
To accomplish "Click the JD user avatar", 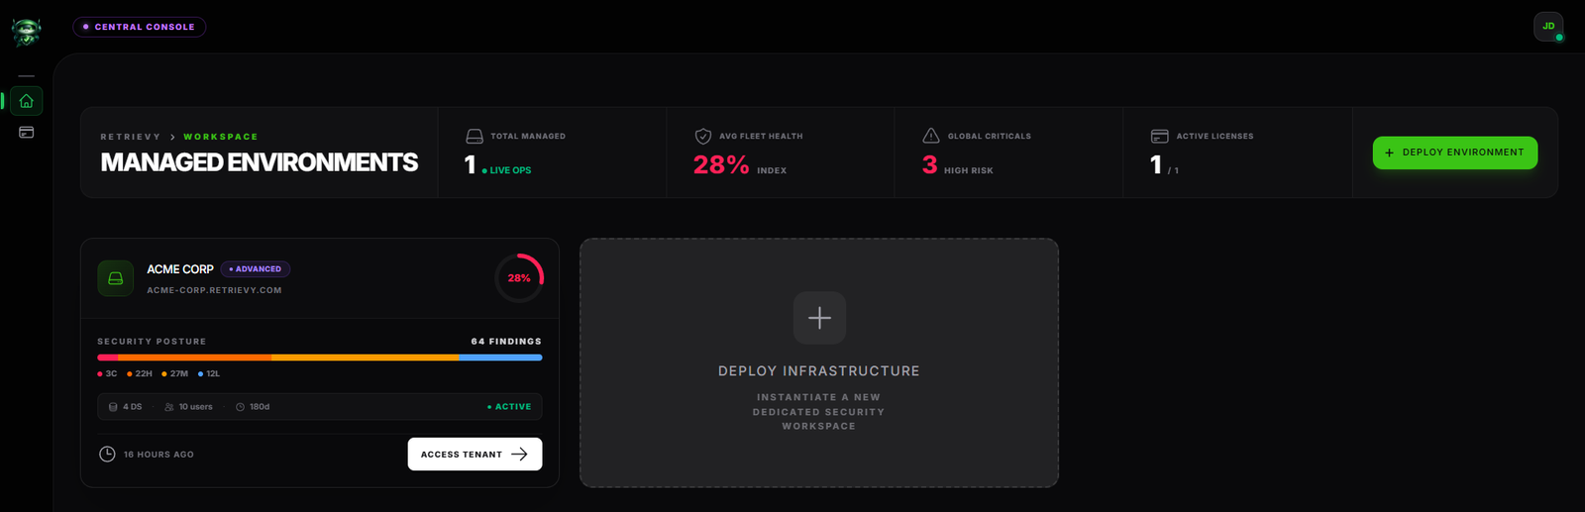I will point(1548,27).
